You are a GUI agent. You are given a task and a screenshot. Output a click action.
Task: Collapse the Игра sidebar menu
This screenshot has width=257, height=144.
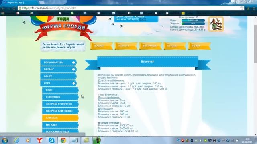point(59,83)
